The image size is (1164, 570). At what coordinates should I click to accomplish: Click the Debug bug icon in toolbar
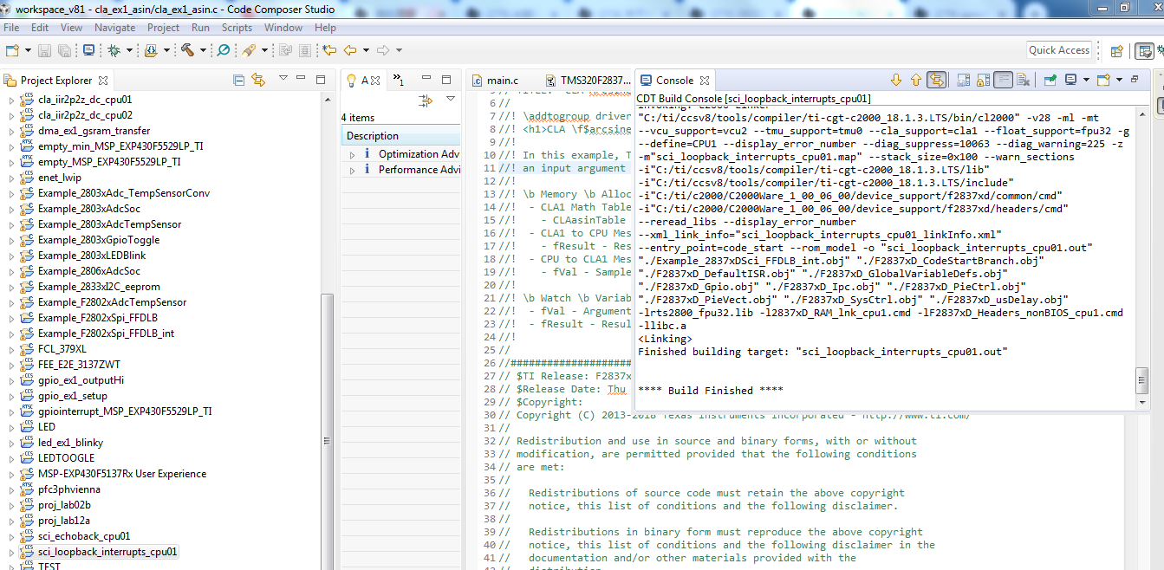[114, 51]
